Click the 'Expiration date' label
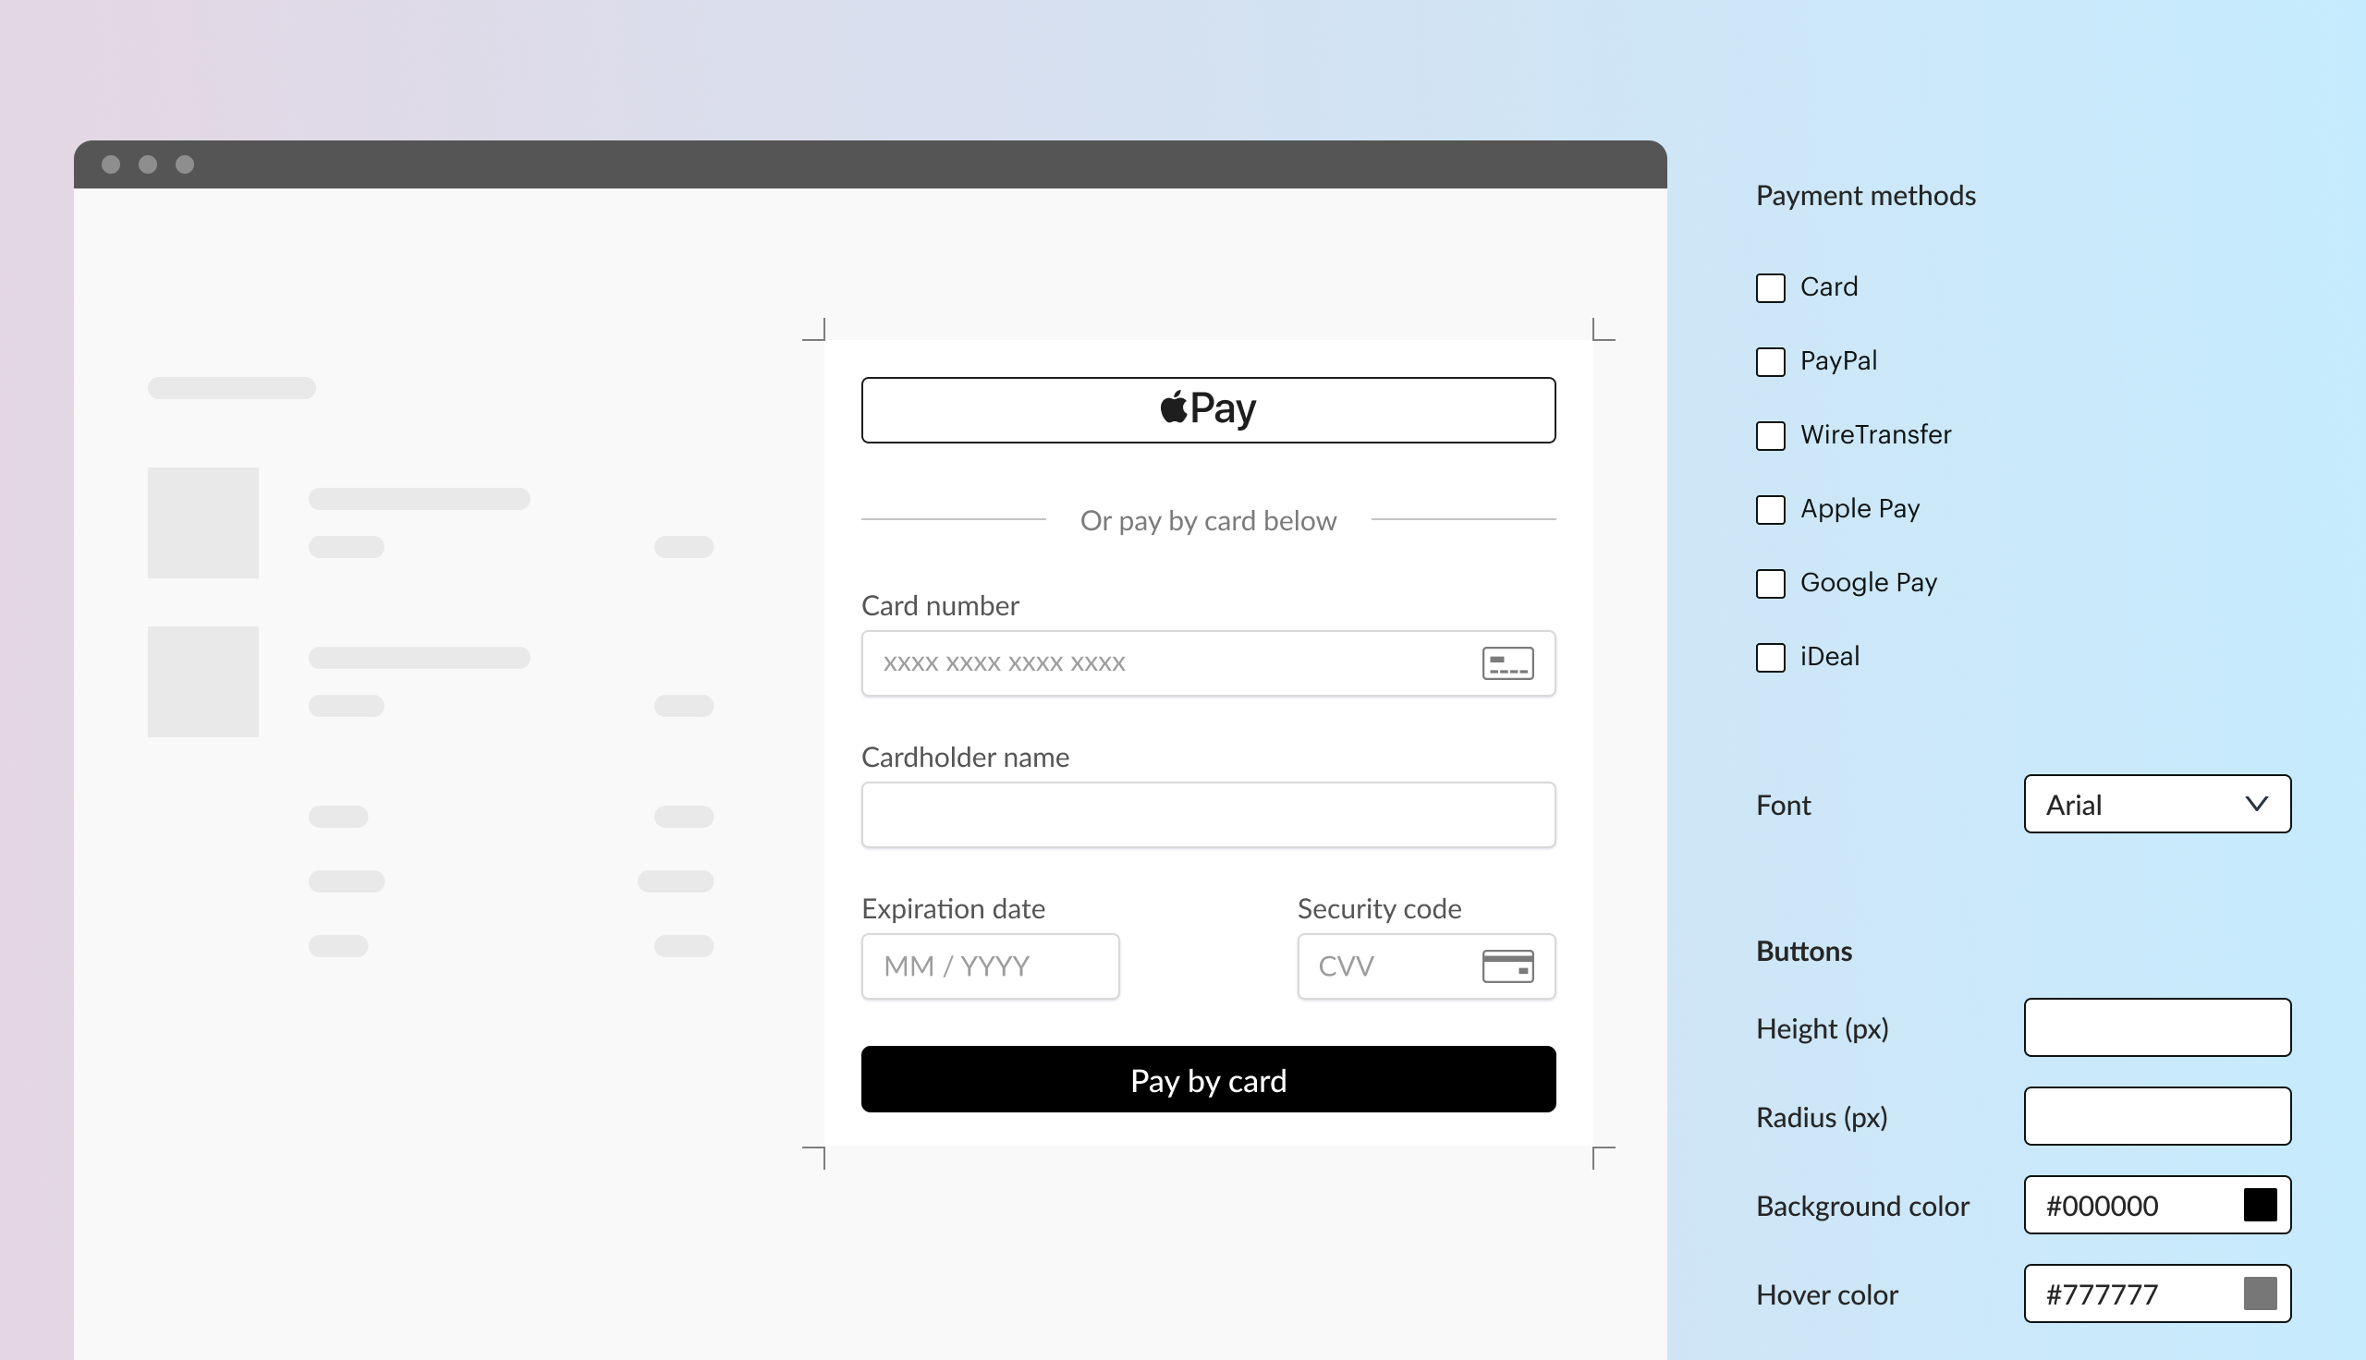The image size is (2366, 1360). coord(953,908)
